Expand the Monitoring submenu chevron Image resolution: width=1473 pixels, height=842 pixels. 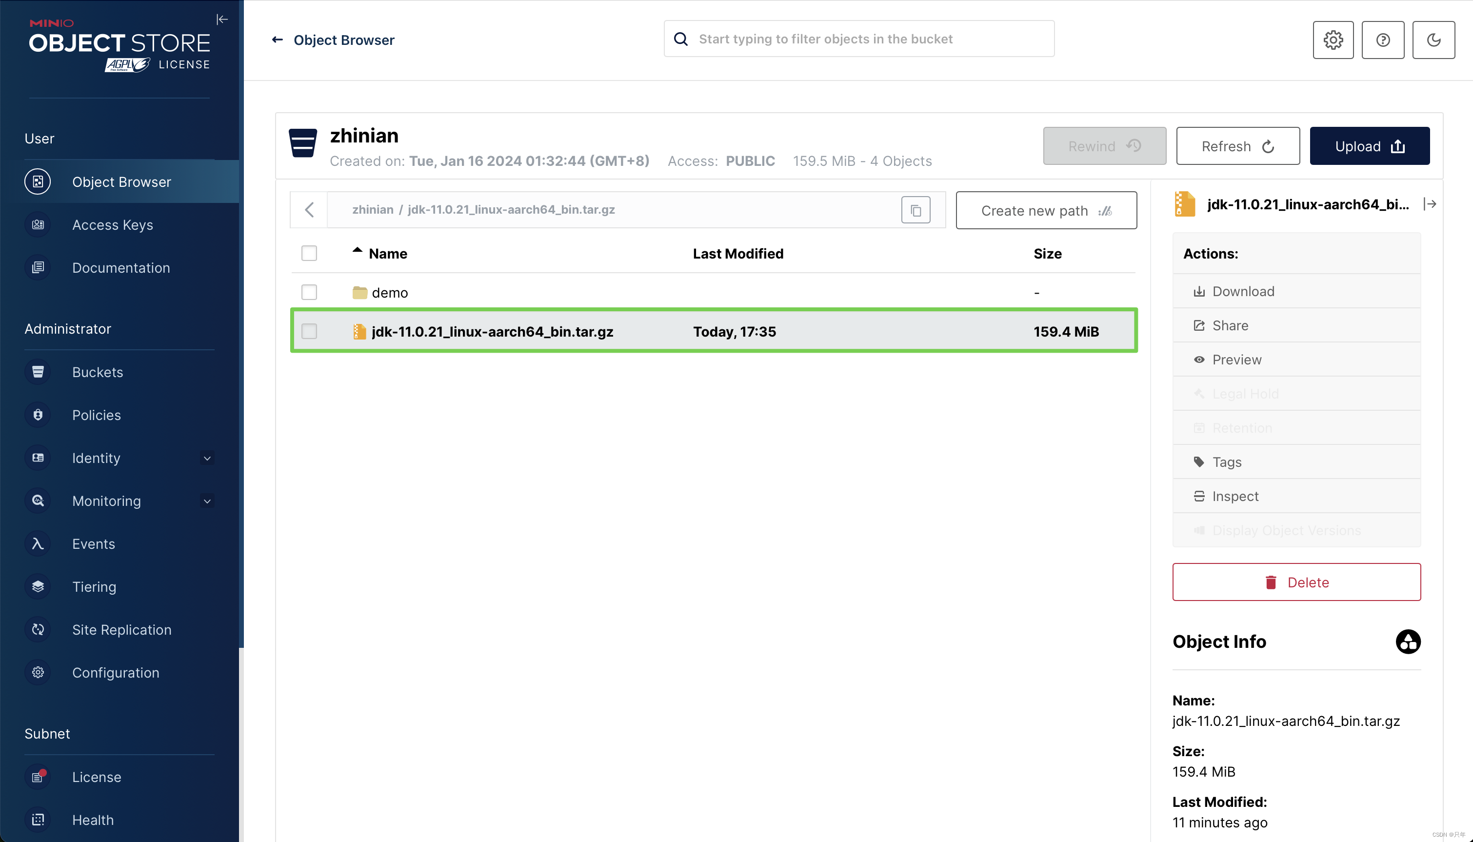[207, 501]
